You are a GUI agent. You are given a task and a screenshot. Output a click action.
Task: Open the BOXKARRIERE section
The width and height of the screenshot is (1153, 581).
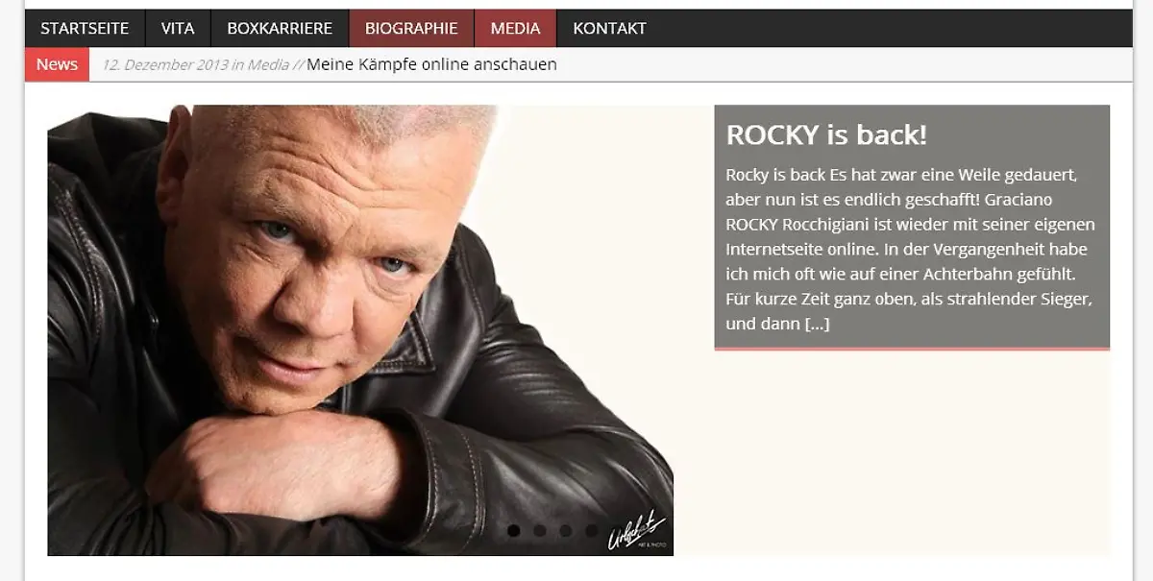(x=280, y=28)
